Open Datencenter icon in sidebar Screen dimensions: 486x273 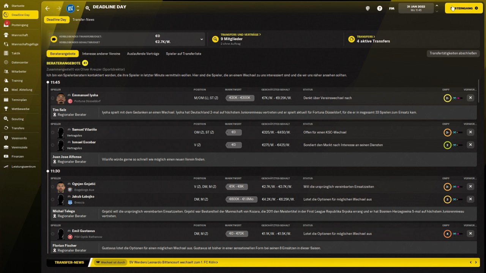pyautogui.click(x=6, y=62)
